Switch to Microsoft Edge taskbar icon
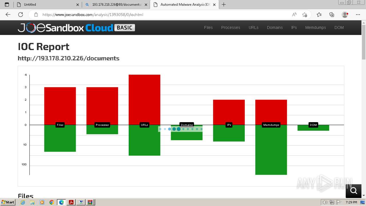The height and width of the screenshot is (206, 366). [x=61, y=202]
